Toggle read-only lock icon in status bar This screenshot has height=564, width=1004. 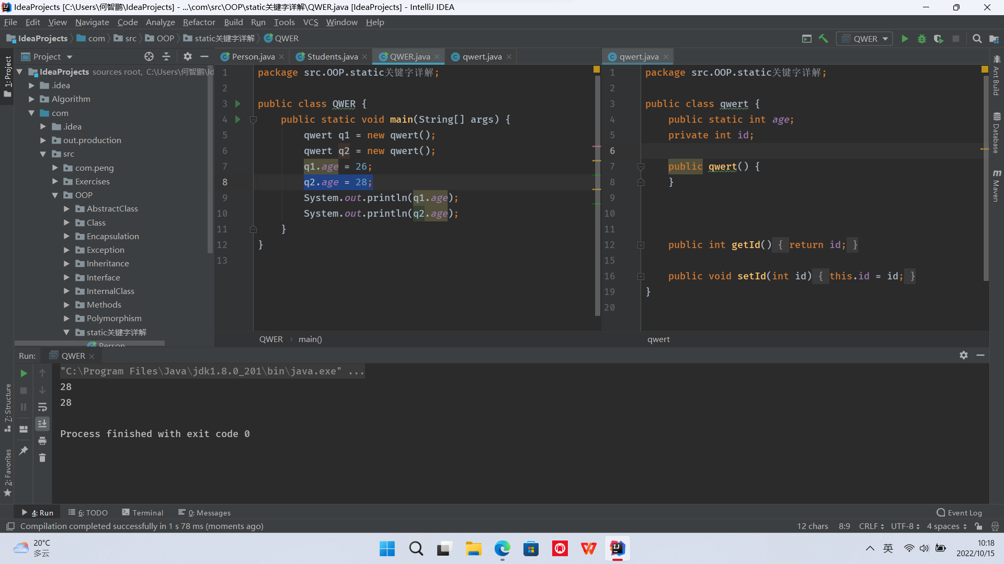978,526
